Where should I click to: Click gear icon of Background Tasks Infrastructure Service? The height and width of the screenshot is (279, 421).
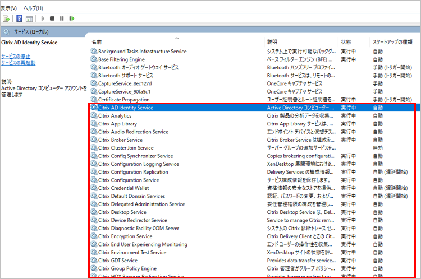[94, 51]
